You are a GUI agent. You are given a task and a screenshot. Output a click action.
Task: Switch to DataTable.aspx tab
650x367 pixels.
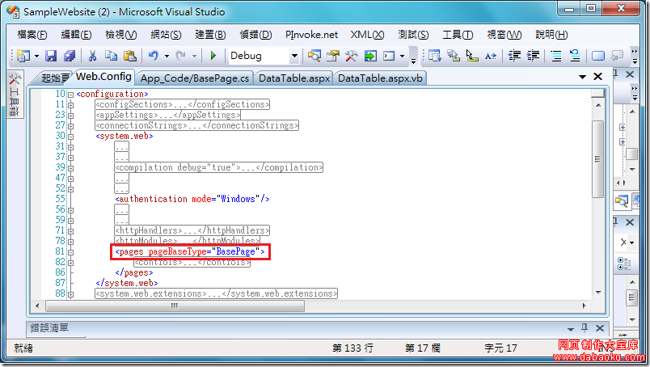(x=294, y=78)
